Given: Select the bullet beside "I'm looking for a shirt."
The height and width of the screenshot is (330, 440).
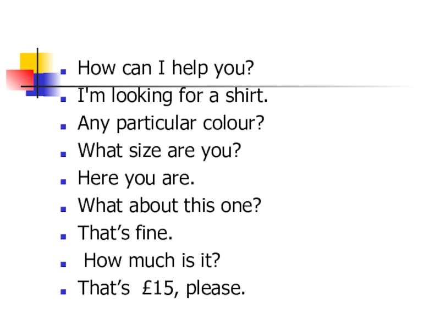Looking at the screenshot, I should pyautogui.click(x=64, y=99).
